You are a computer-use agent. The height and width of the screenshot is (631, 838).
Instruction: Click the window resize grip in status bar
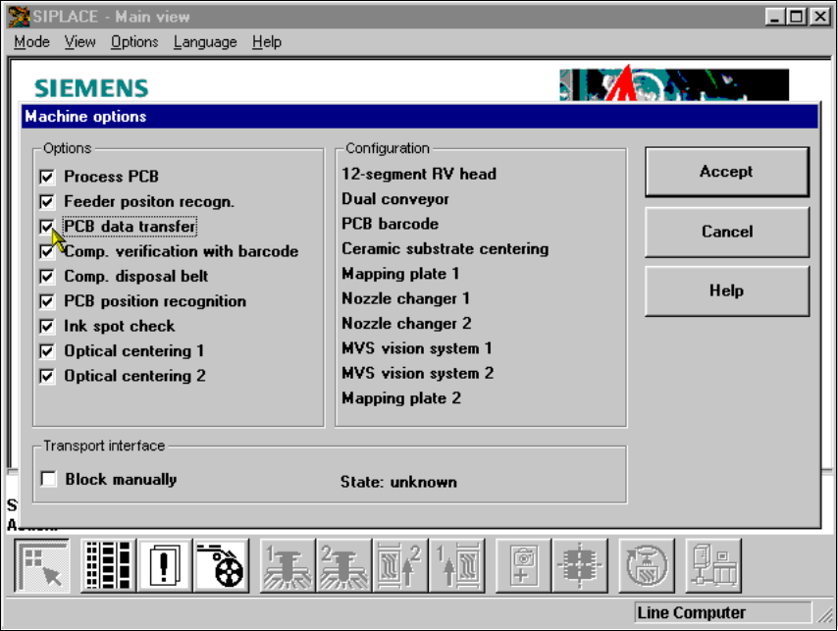(x=825, y=615)
